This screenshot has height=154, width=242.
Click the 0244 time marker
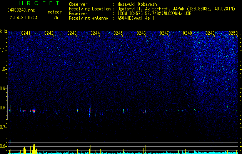click(95, 33)
